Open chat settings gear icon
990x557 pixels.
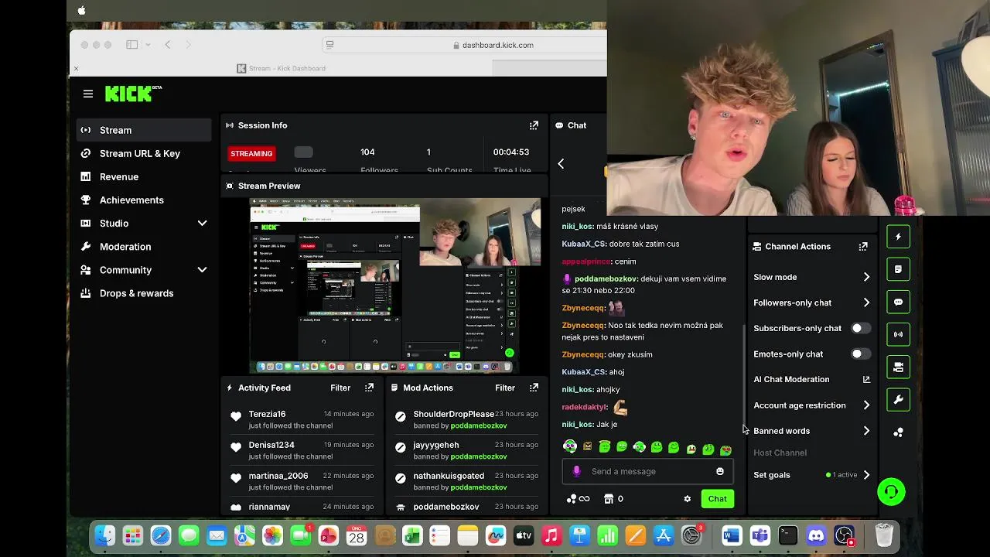[x=687, y=499]
